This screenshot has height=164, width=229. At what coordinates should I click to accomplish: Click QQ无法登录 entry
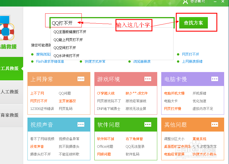135,147
